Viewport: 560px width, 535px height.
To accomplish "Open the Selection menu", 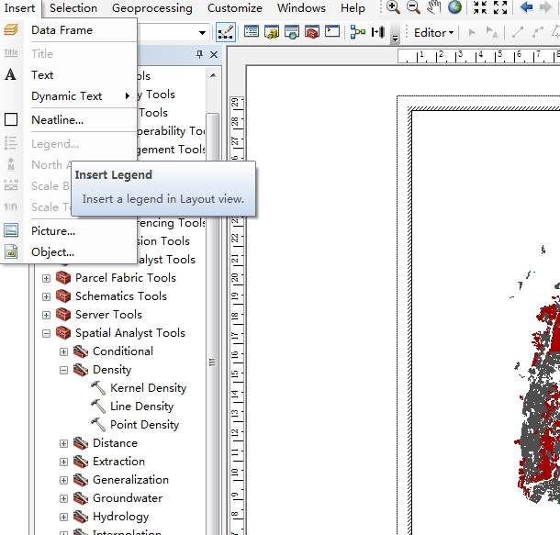I will tap(73, 8).
